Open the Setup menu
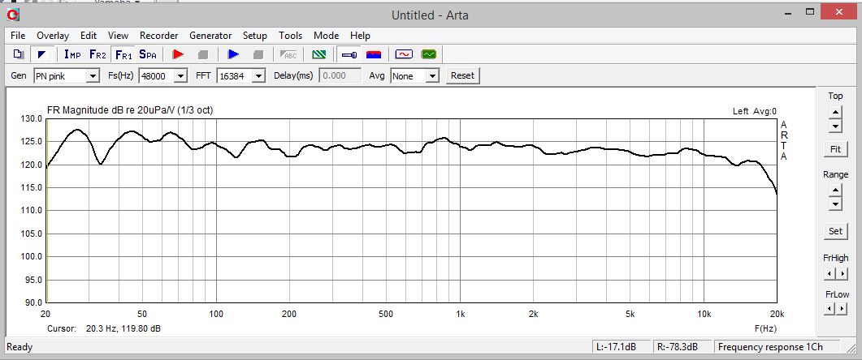 click(255, 36)
